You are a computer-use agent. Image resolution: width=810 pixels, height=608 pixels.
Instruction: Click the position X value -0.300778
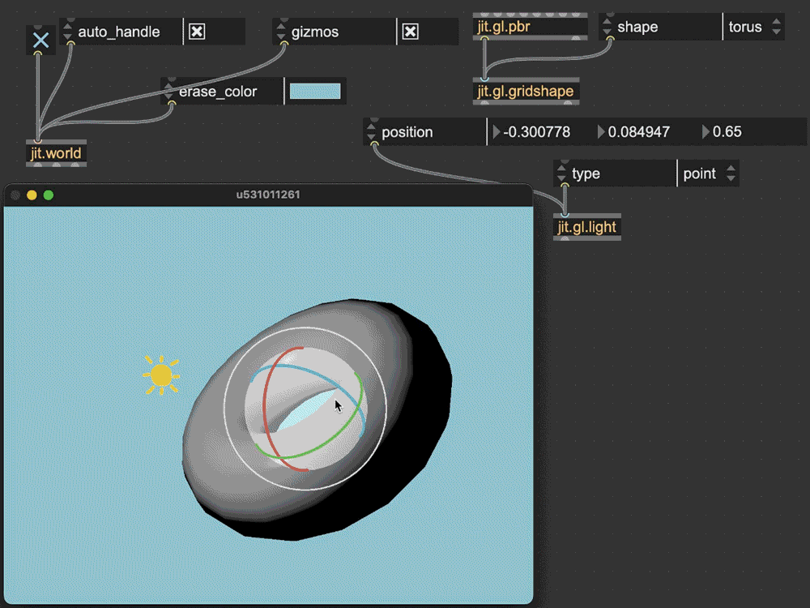pos(537,131)
